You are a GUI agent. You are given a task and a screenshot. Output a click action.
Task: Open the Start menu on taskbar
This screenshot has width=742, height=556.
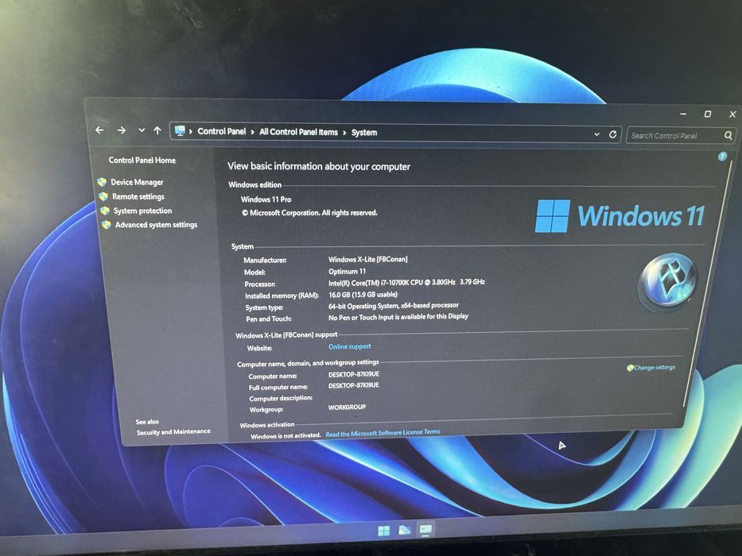[384, 531]
